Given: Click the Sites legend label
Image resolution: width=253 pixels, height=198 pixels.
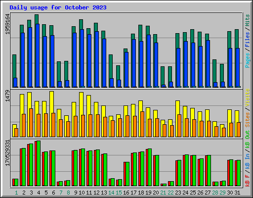Looking at the screenshot, I should (248, 120).
